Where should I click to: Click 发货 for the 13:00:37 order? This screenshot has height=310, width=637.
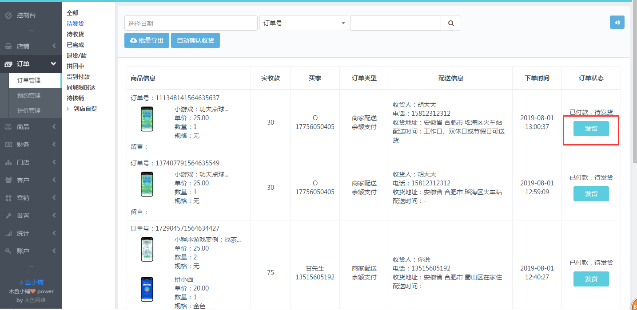(591, 129)
